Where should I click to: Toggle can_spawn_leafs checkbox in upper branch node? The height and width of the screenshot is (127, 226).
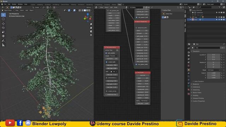pos(137,17)
